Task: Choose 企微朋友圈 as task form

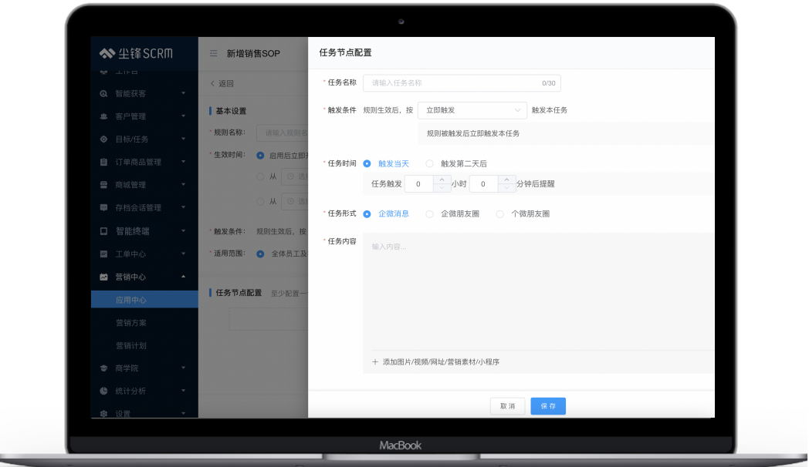Action: 429,213
